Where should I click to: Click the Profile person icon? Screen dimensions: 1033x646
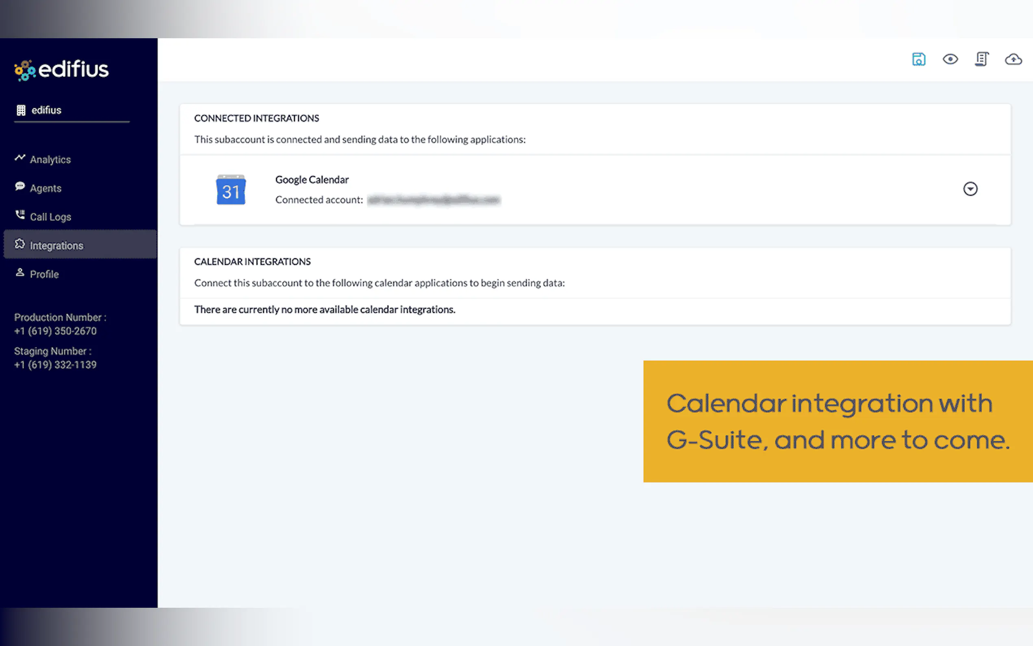pyautogui.click(x=20, y=272)
